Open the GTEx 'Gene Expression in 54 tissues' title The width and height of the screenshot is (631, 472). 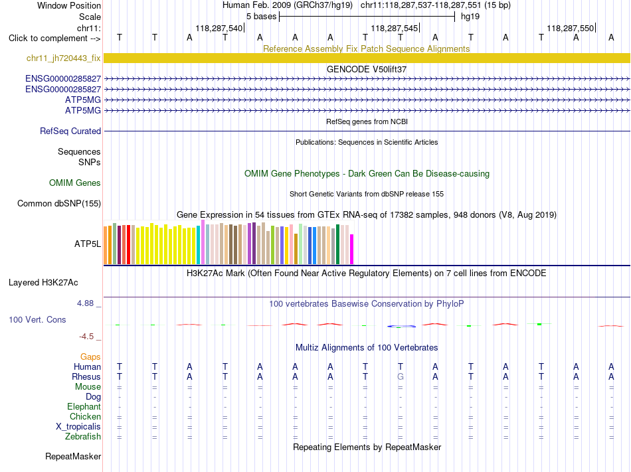pyautogui.click(x=367, y=214)
